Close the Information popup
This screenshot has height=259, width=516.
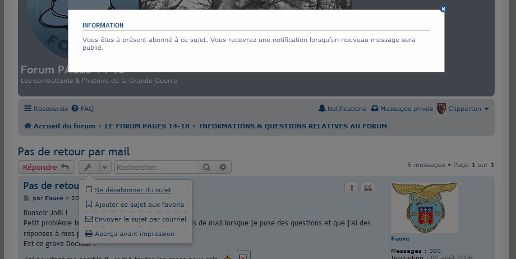point(443,10)
